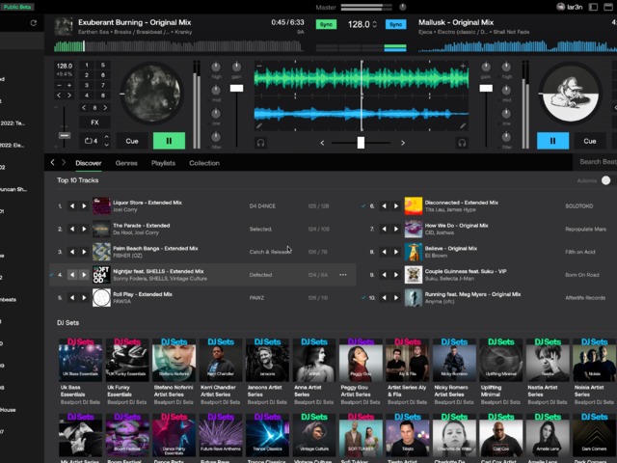Click the right channel volume fader
This screenshot has height=463, width=617.
[x=486, y=88]
